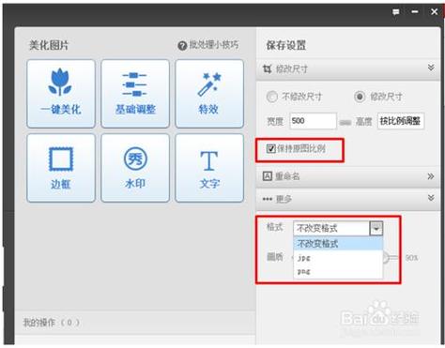Click the 批处理小技巧 help tips link

[208, 45]
